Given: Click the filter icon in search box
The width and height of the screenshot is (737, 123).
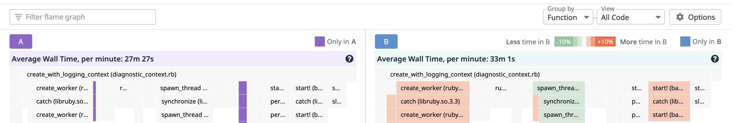Looking at the screenshot, I should click(18, 17).
